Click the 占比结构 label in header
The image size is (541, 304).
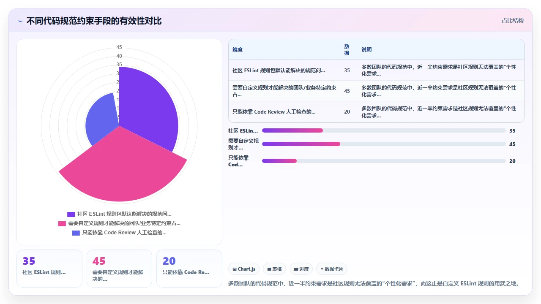[513, 20]
